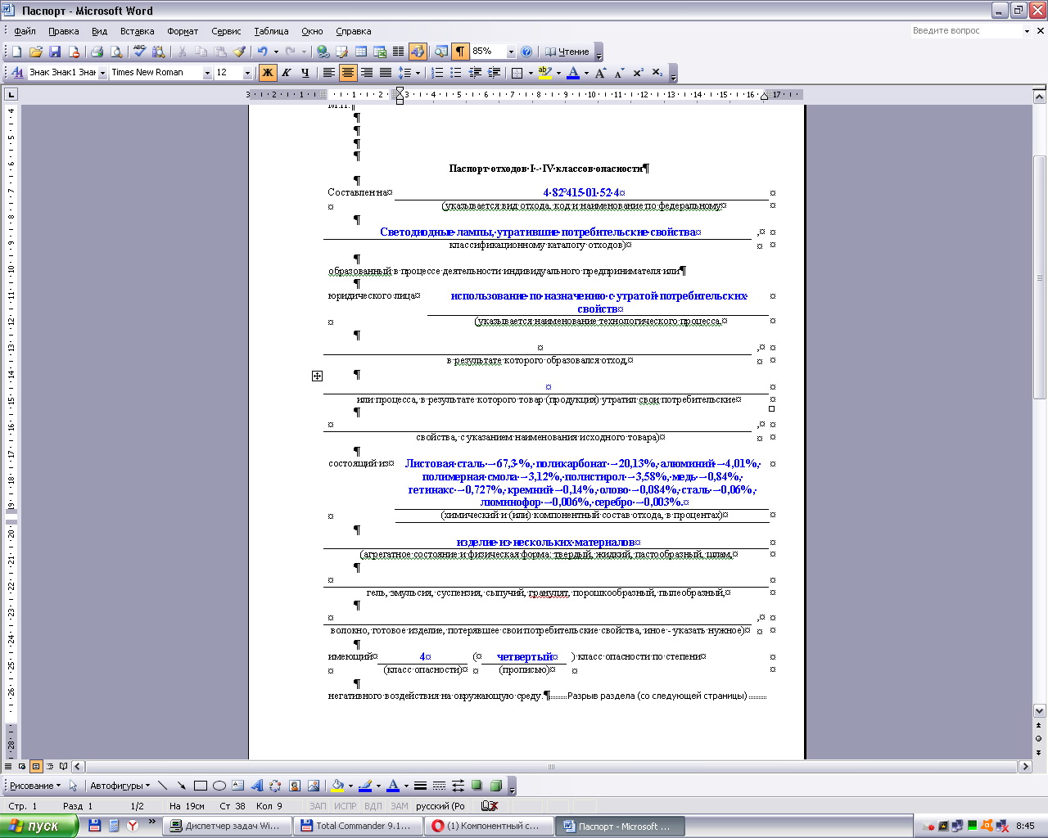Expand the Times New Roman font dropdown
This screenshot has width=1048, height=838.
206,73
